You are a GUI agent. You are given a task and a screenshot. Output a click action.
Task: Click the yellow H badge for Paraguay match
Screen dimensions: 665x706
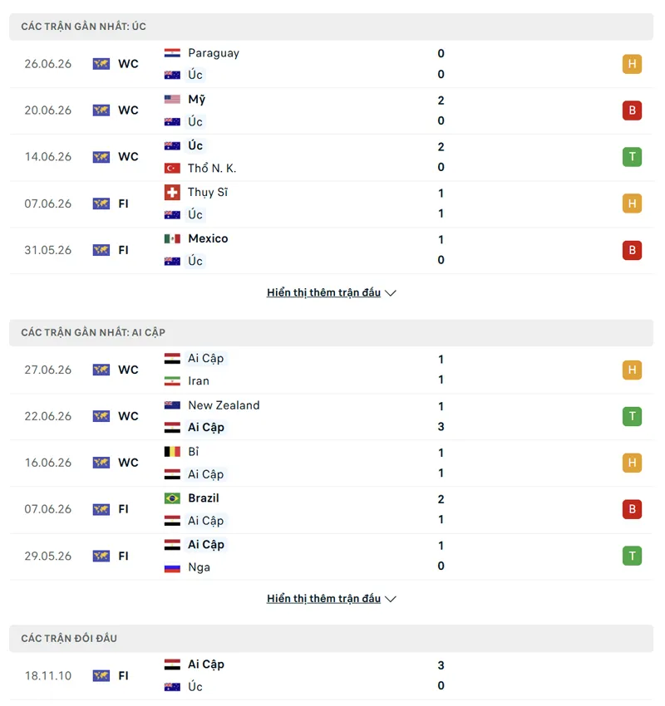[x=632, y=64]
